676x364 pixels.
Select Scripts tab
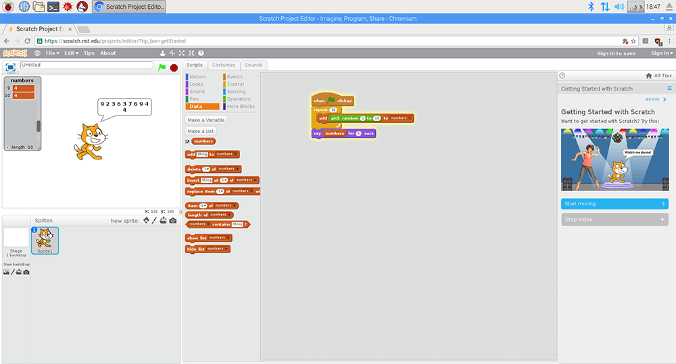click(x=195, y=65)
